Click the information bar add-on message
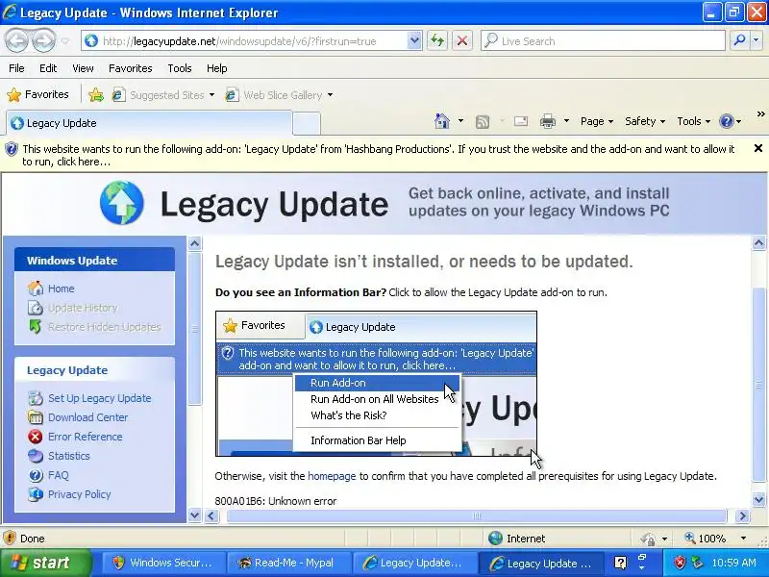The width and height of the screenshot is (769, 577). (x=378, y=155)
